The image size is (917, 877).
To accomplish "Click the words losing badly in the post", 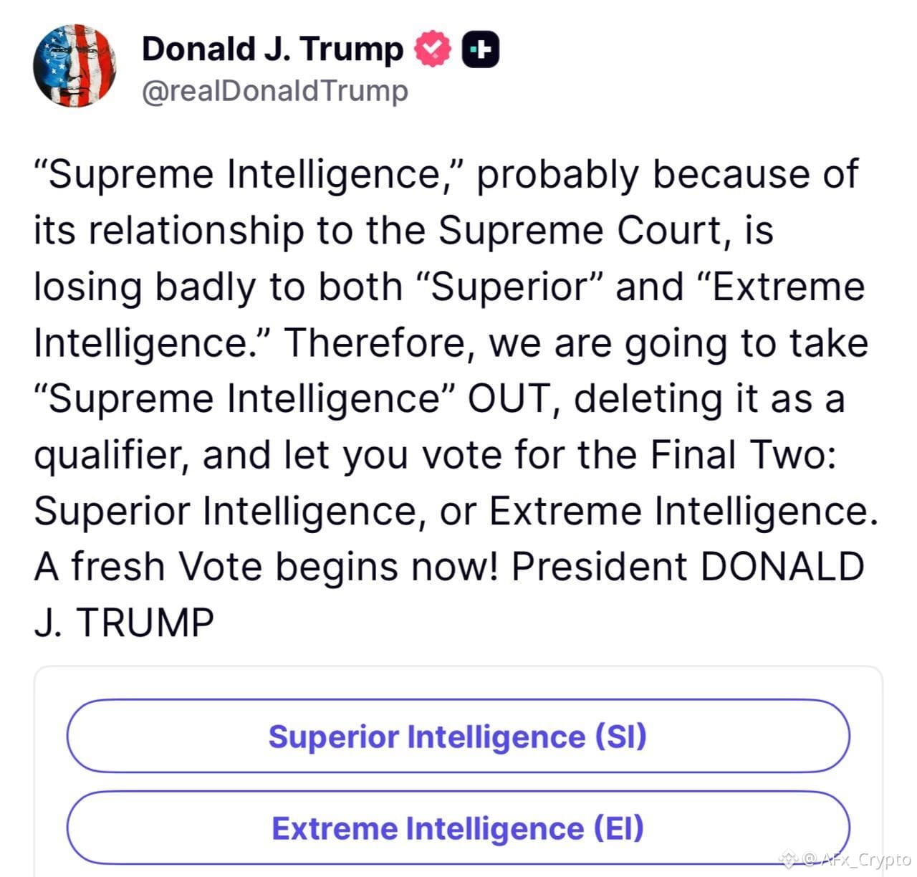I will [x=144, y=287].
